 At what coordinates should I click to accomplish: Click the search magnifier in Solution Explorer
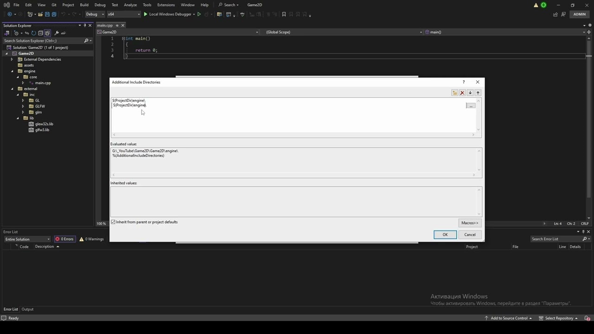pyautogui.click(x=86, y=41)
